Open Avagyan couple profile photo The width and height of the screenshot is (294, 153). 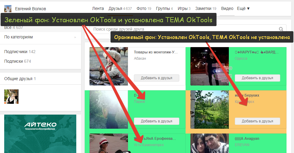click(210, 143)
